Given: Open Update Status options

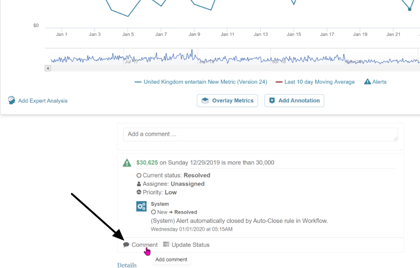Looking at the screenshot, I should [x=190, y=245].
